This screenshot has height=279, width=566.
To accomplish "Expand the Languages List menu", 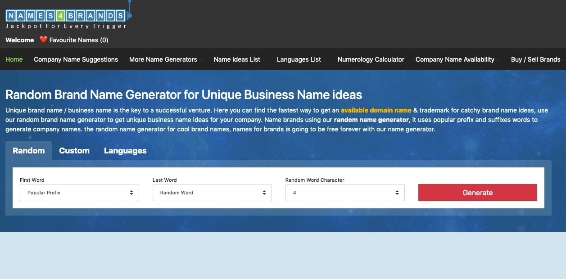I will click(299, 59).
